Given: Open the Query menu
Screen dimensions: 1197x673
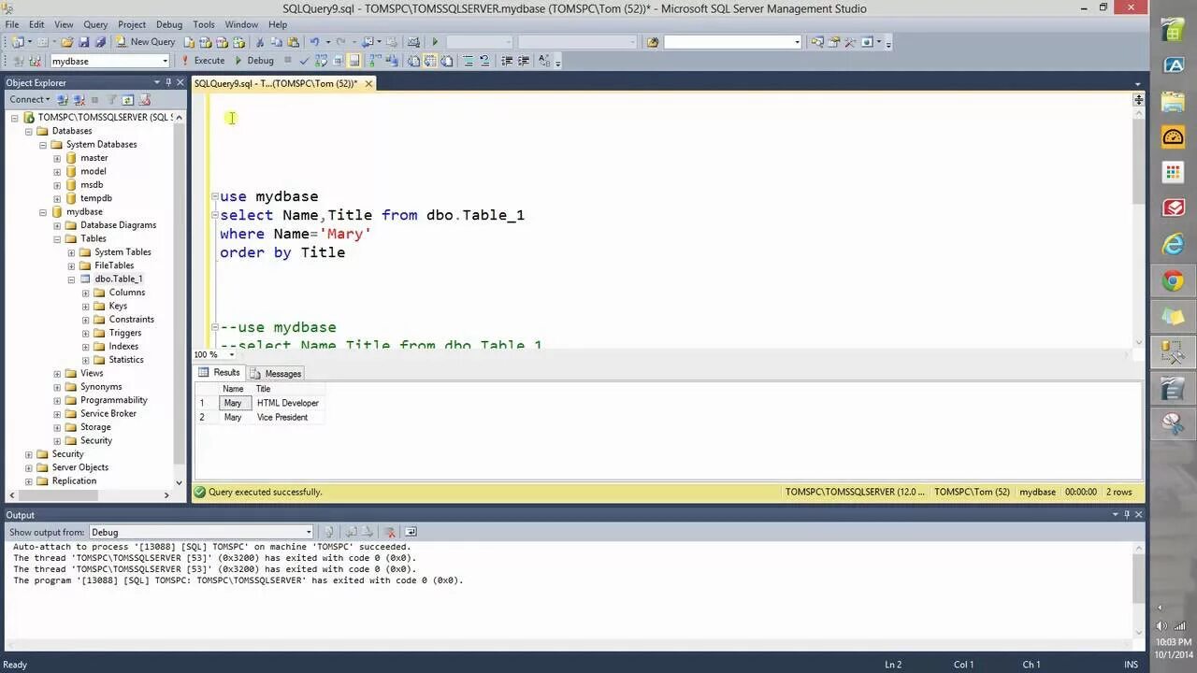Looking at the screenshot, I should [x=95, y=24].
